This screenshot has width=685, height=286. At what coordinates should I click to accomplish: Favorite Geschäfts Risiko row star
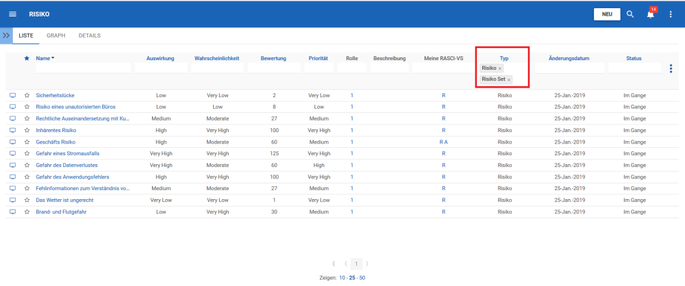tap(27, 142)
